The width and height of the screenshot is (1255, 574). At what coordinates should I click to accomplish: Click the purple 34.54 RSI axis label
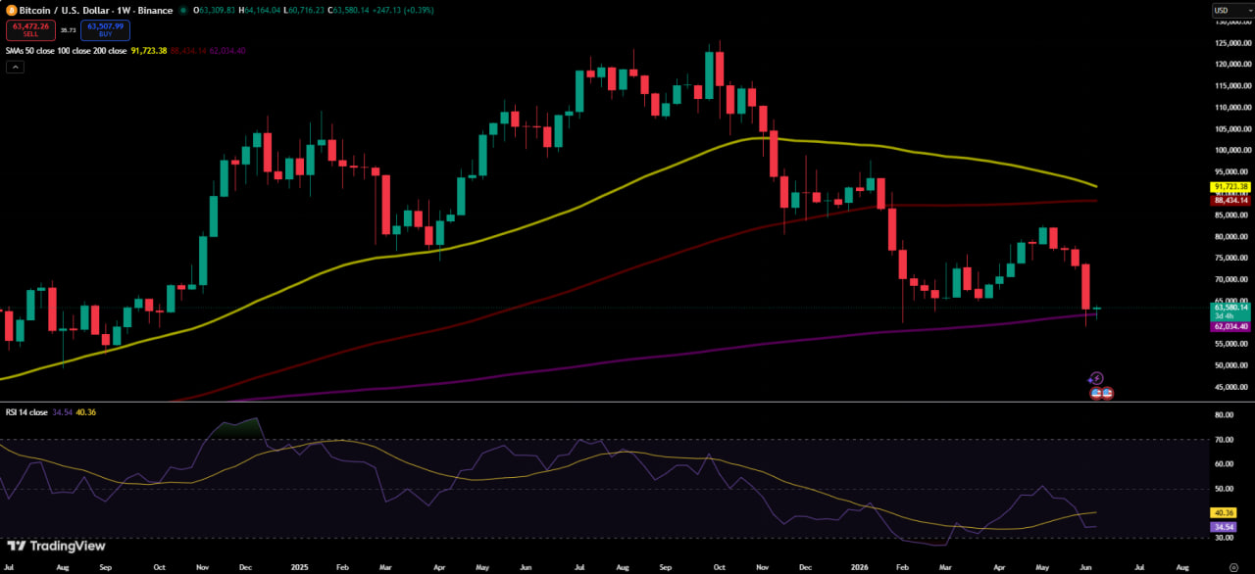pos(1223,527)
